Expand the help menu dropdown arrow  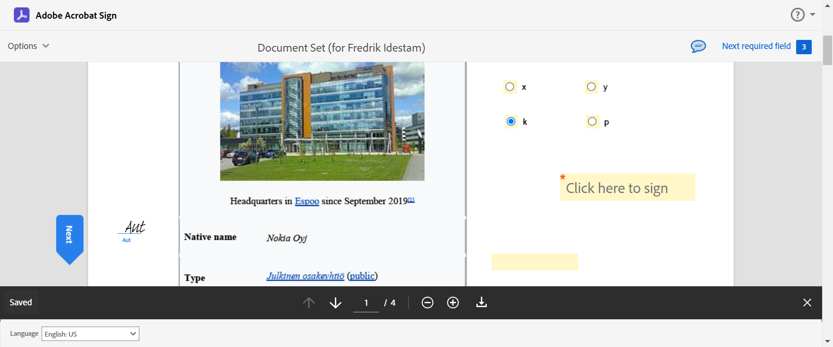813,15
